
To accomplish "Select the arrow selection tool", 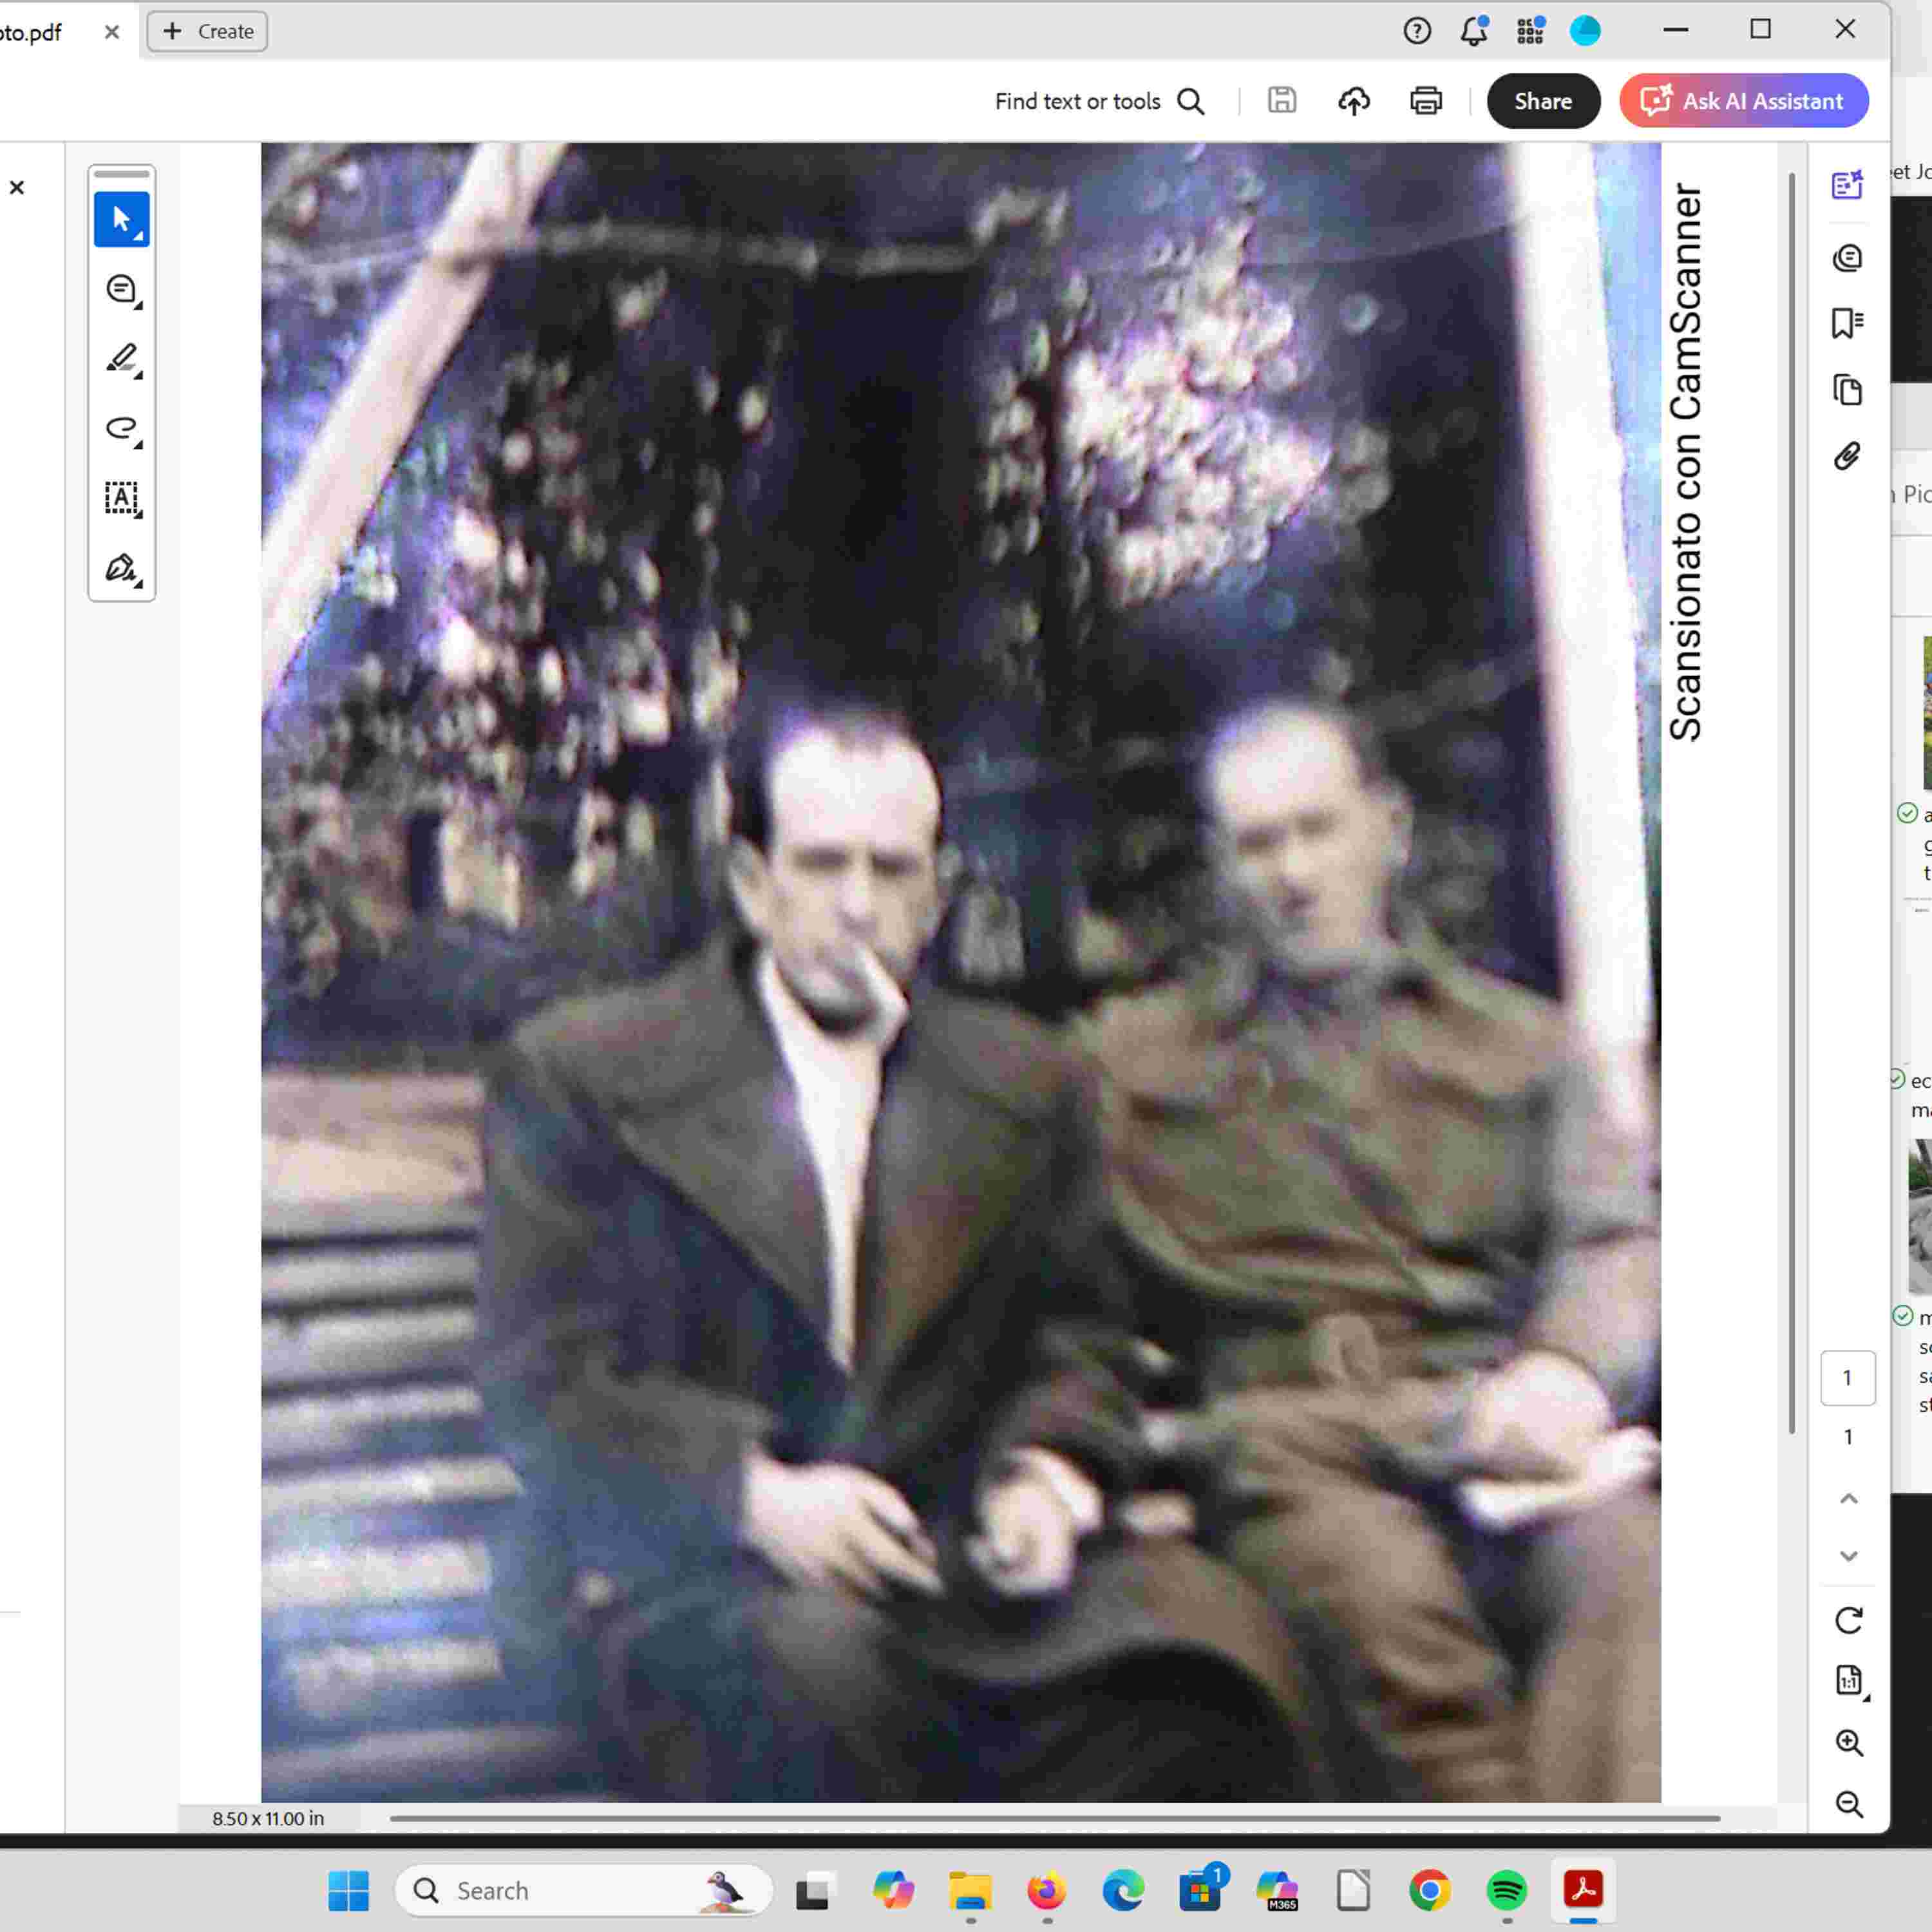I will pos(118,218).
